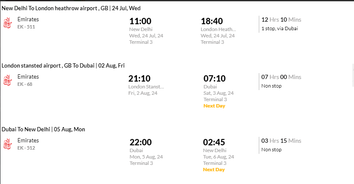The image size is (354, 184).
Task: Click the 22:00 departure from Dubai
Action: click(x=141, y=142)
